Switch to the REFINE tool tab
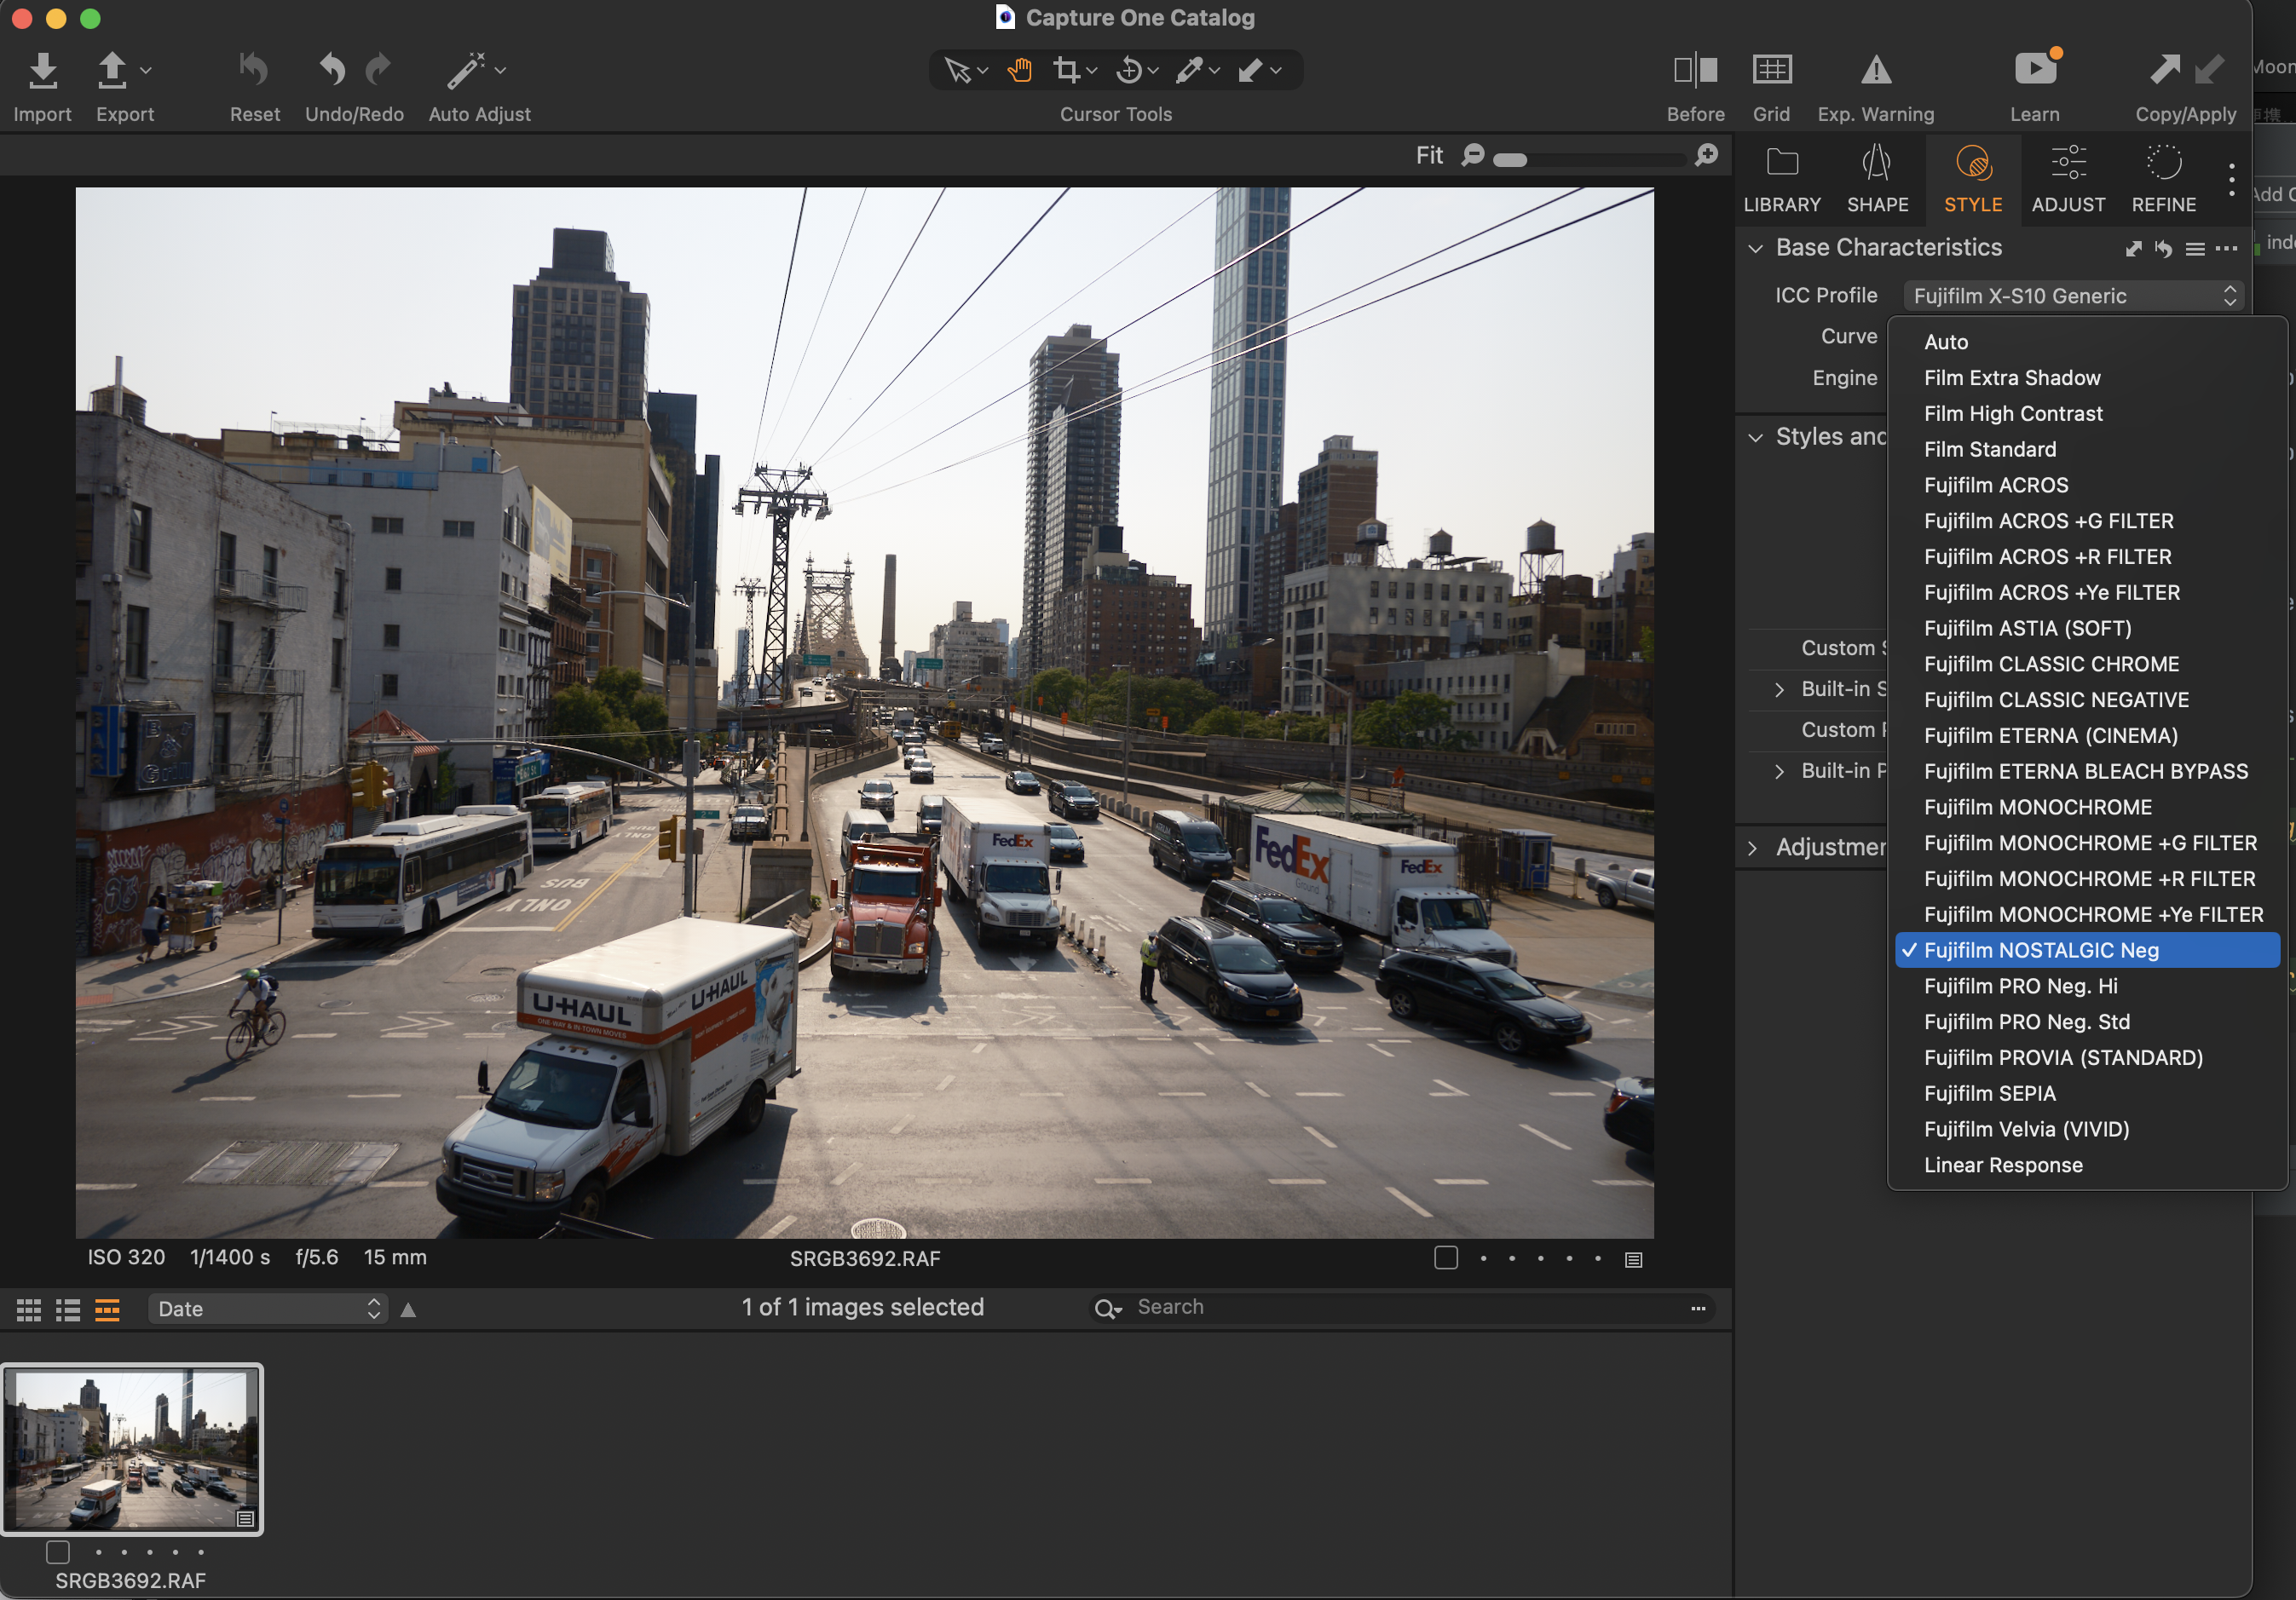 (x=2164, y=180)
